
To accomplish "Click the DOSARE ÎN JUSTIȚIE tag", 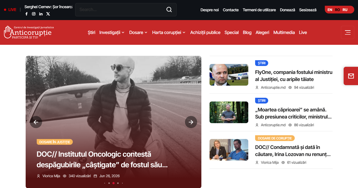I will point(55,142).
